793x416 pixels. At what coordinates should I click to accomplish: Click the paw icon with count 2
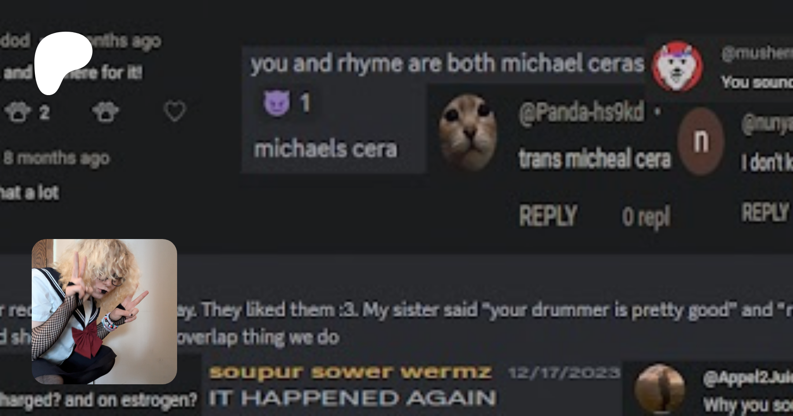[x=18, y=112]
